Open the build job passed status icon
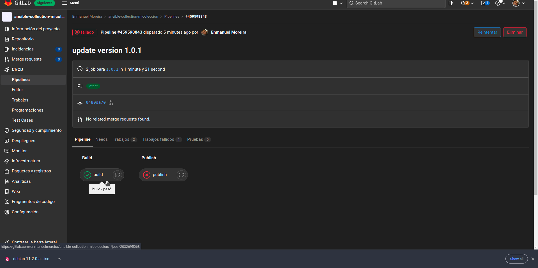This screenshot has height=268, width=538. tap(87, 175)
